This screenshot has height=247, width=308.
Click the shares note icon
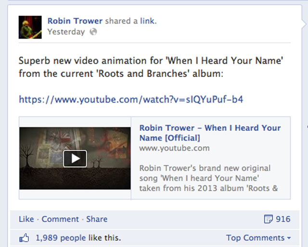[x=269, y=219]
